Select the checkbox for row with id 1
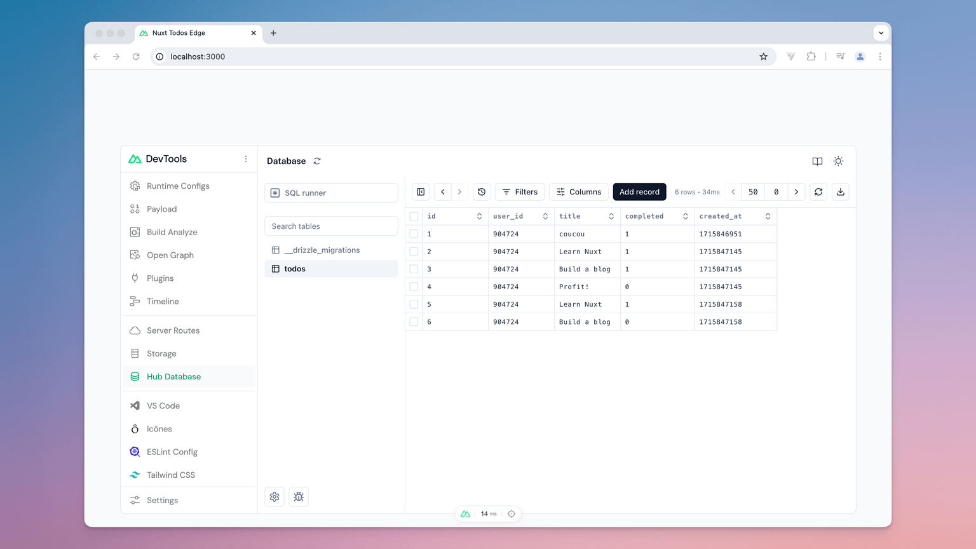 (414, 234)
